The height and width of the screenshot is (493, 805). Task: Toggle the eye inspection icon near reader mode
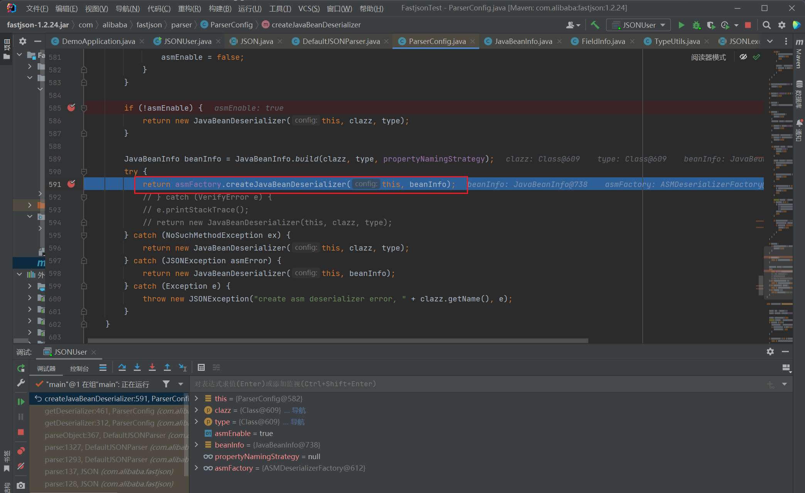point(743,57)
